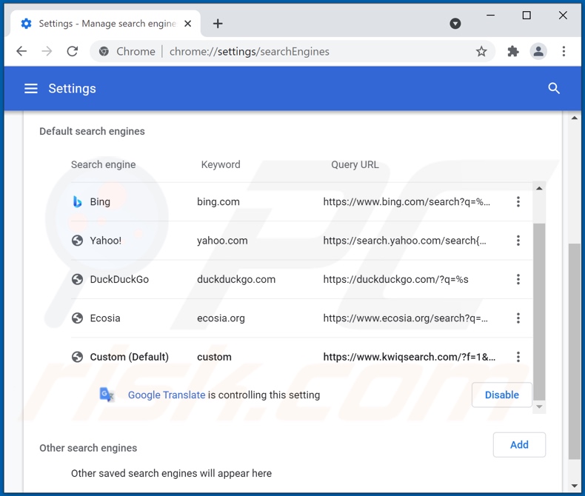Open more actions for Yahoo!
585x496 pixels.
pyautogui.click(x=518, y=241)
